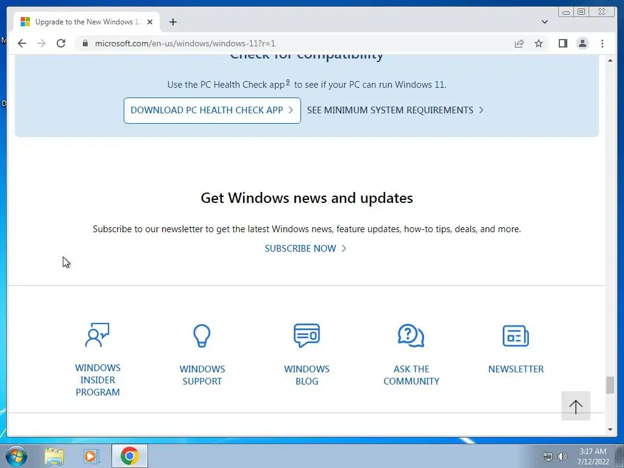Open the Chrome side panel

pos(562,43)
